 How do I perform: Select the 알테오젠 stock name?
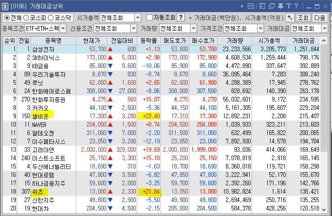point(43,133)
